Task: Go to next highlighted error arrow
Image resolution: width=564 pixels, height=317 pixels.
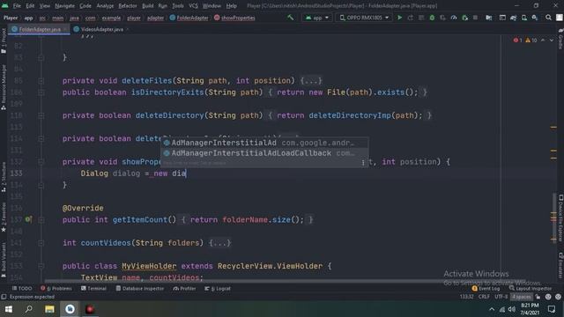Action: pyautogui.click(x=552, y=41)
